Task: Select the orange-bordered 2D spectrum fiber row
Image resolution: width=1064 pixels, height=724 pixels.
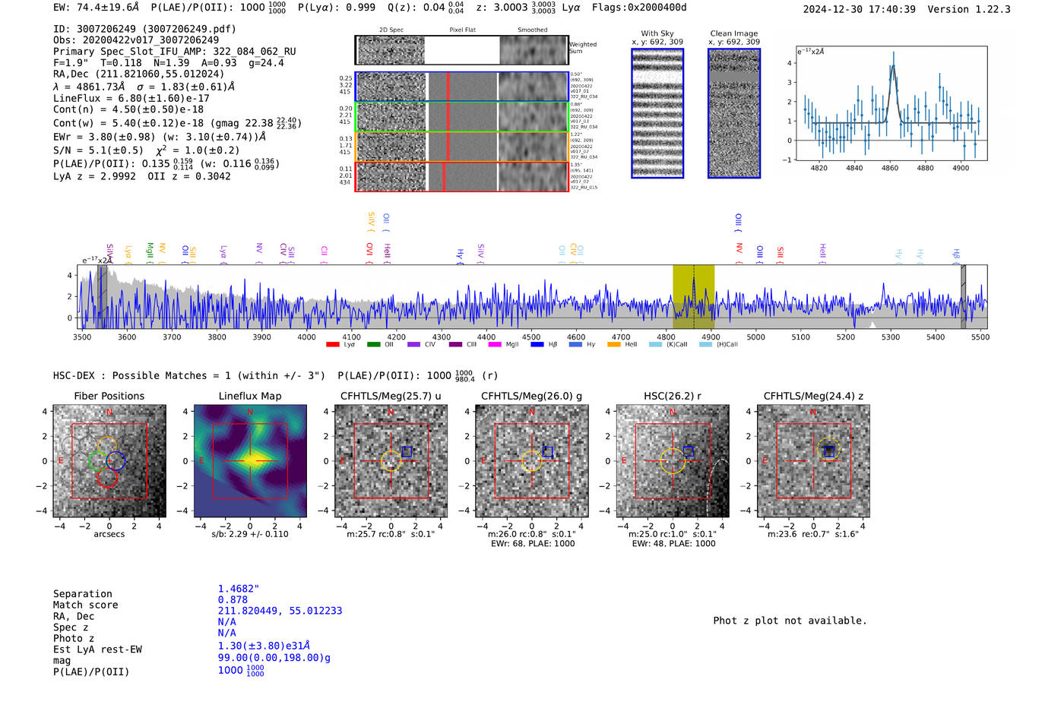Action: point(462,147)
